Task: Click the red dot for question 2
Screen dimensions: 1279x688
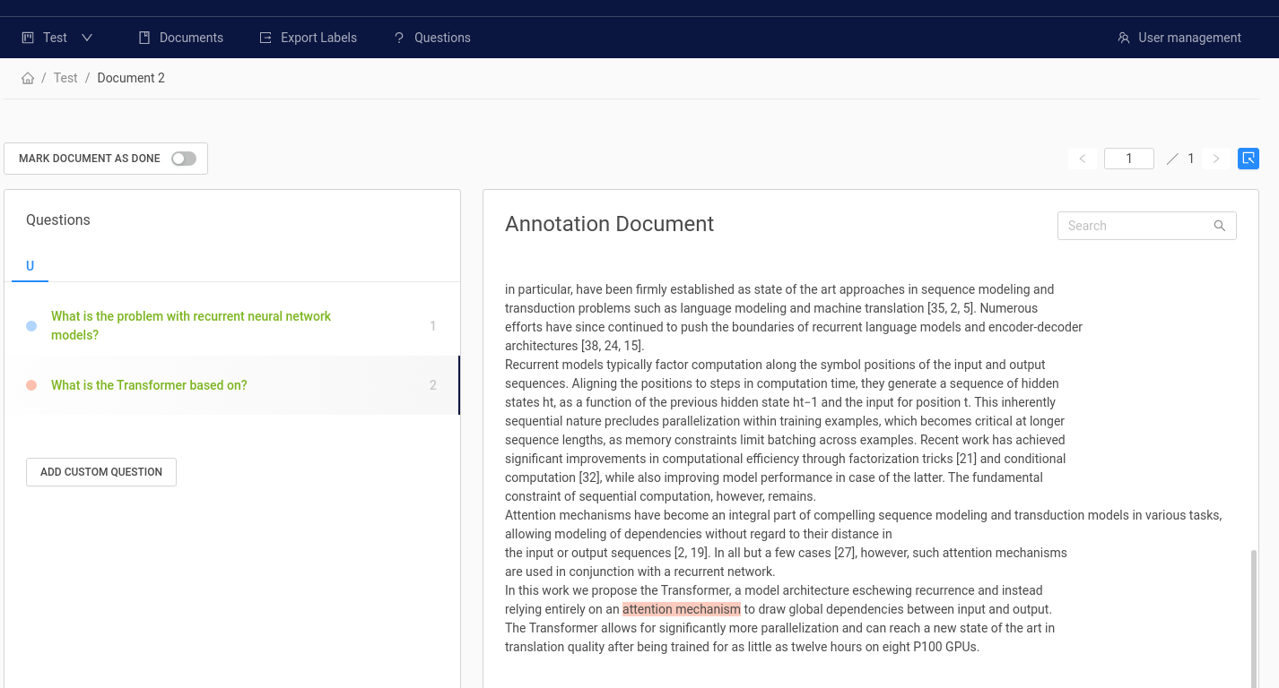Action: pos(31,385)
